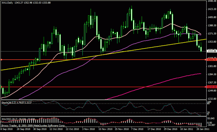Click the 8 Sep 2010 date label
This screenshot has height=132, width=217.
[6, 129]
